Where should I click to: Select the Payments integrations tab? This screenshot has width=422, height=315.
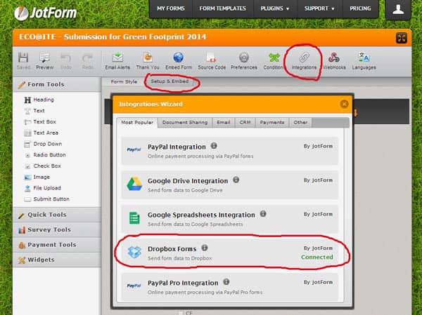[x=272, y=123]
